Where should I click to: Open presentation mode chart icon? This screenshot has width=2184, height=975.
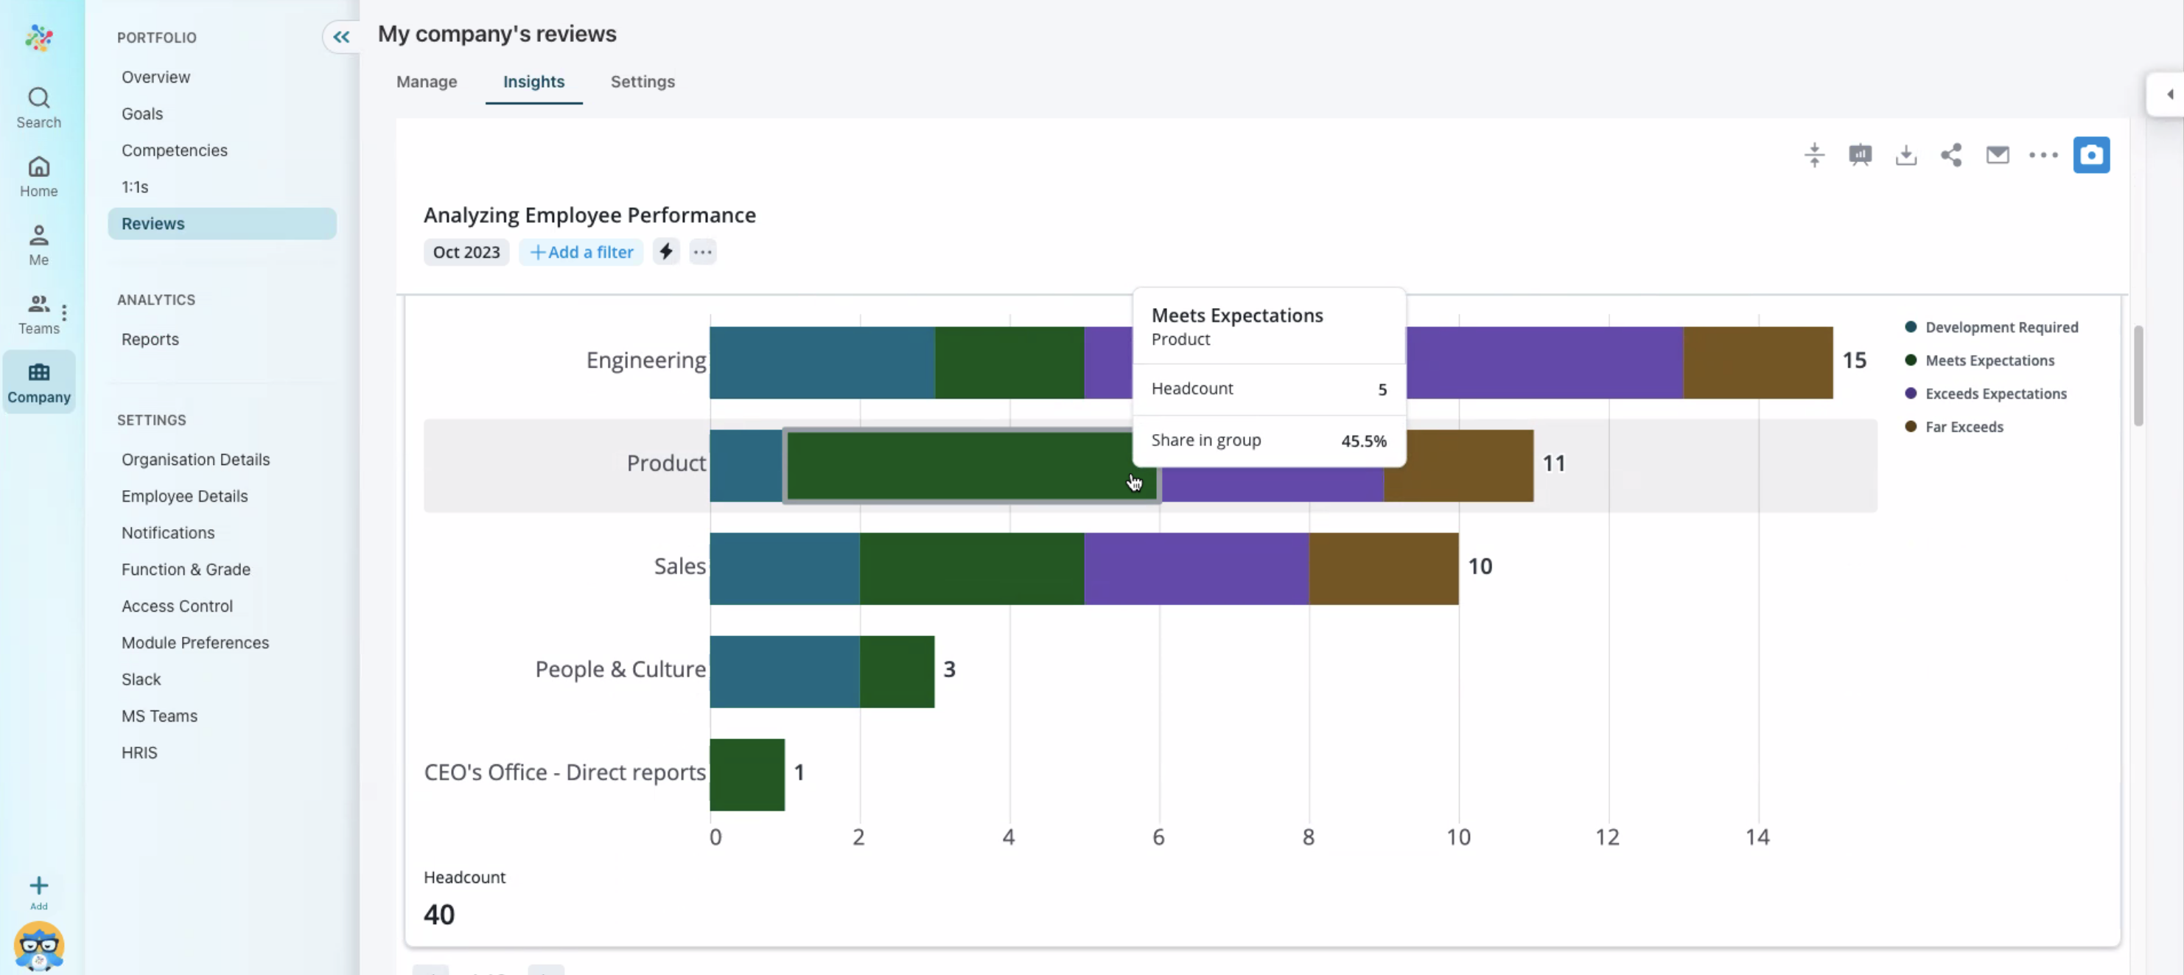(x=1860, y=154)
